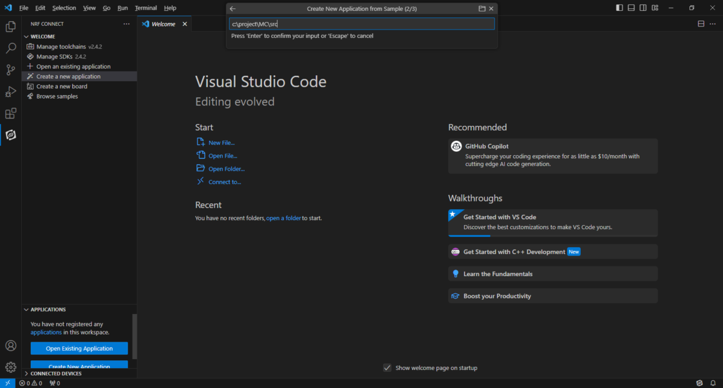This screenshot has height=388, width=723.
Task: Open the Extensions view icon
Action: coord(10,113)
